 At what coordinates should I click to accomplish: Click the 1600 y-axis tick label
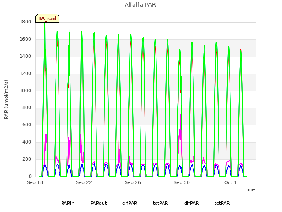(x=26, y=39)
